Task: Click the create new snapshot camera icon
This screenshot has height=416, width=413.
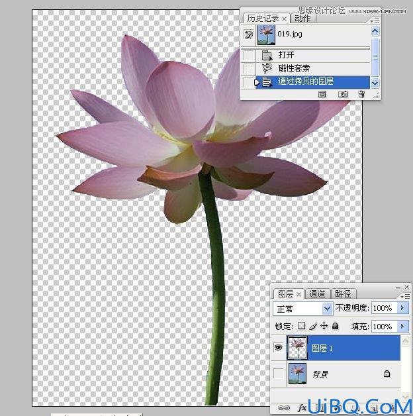Action: (342, 94)
